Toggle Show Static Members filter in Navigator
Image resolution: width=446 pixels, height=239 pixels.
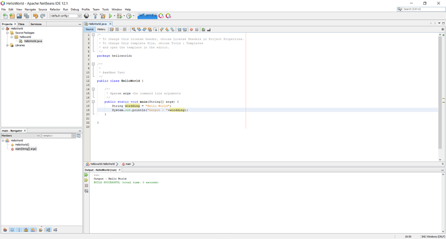(19, 230)
